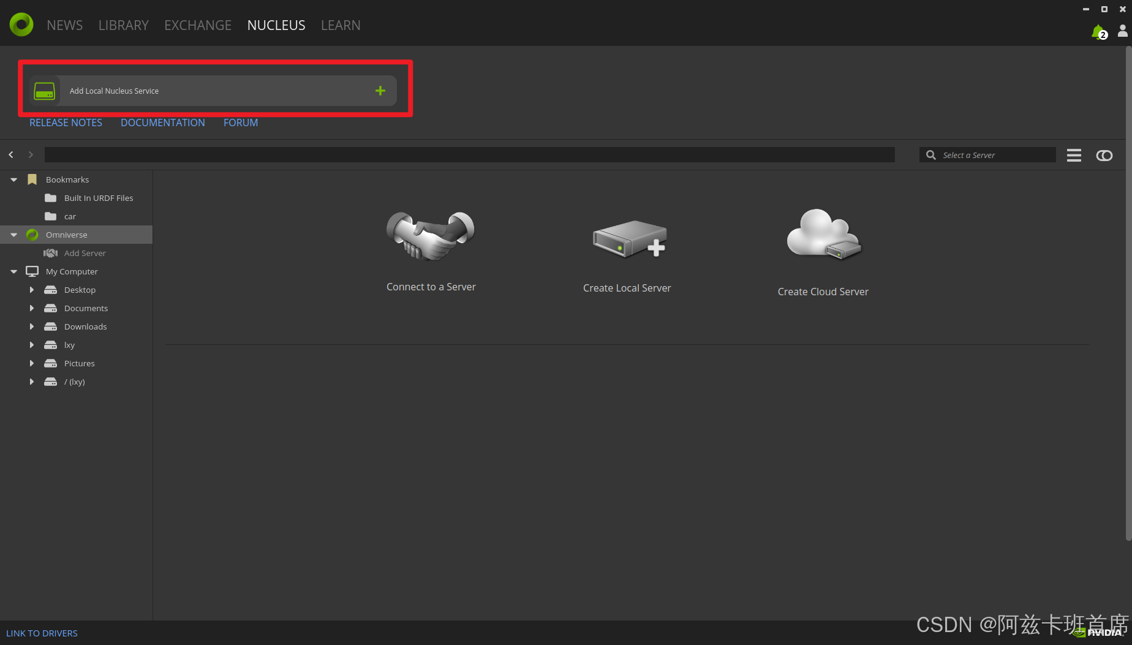Click the My Computer monitor icon
1132x645 pixels.
tap(32, 271)
